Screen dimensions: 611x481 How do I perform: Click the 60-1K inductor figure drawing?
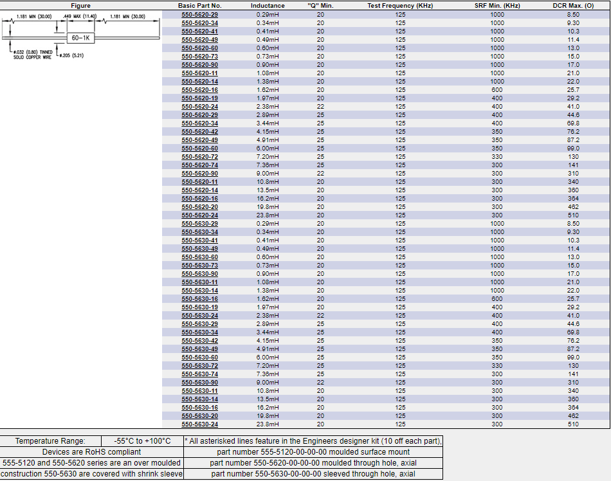coord(80,37)
